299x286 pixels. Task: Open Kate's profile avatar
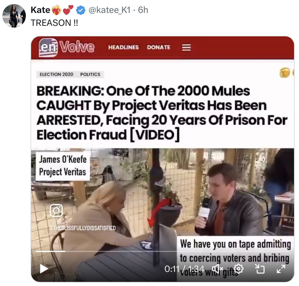tap(14, 16)
